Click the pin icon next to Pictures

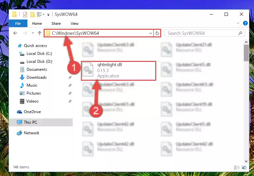[70, 93]
